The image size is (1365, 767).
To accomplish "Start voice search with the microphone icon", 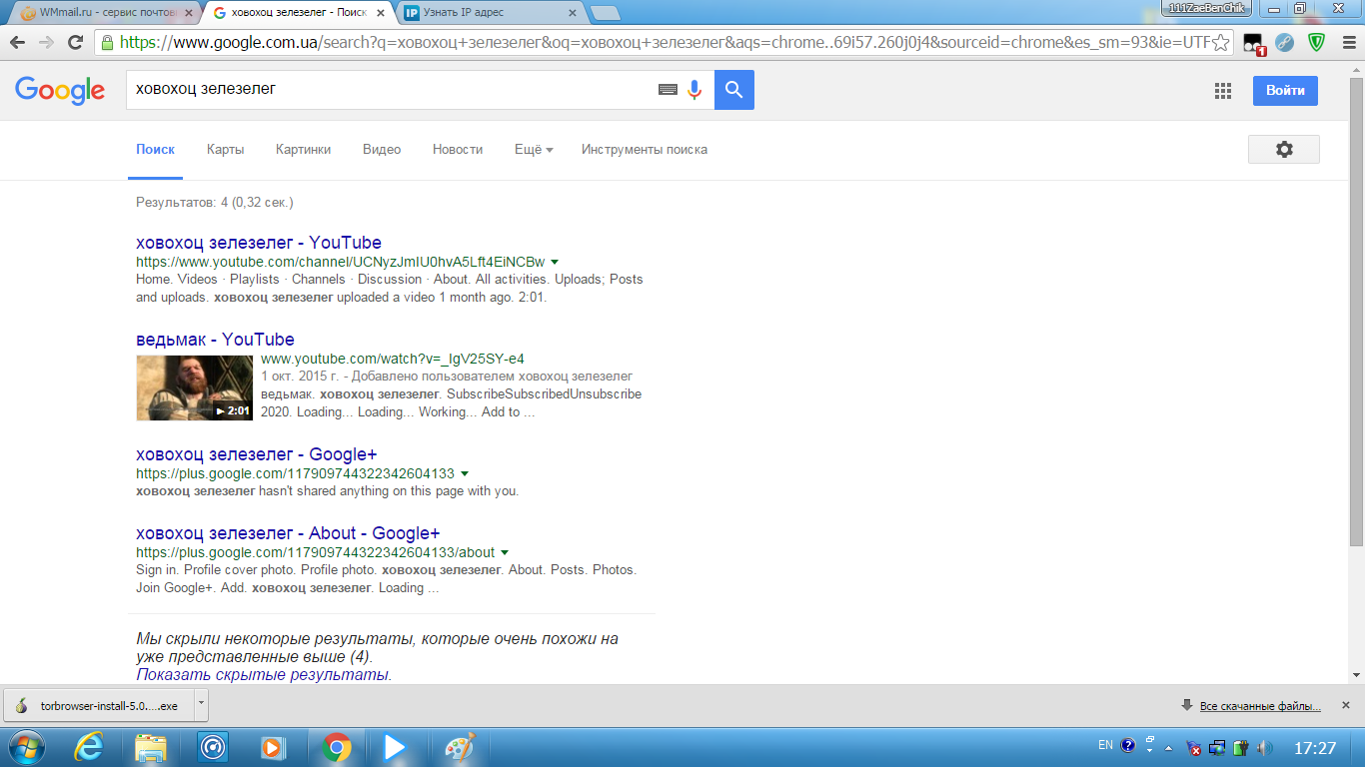I will click(x=694, y=90).
